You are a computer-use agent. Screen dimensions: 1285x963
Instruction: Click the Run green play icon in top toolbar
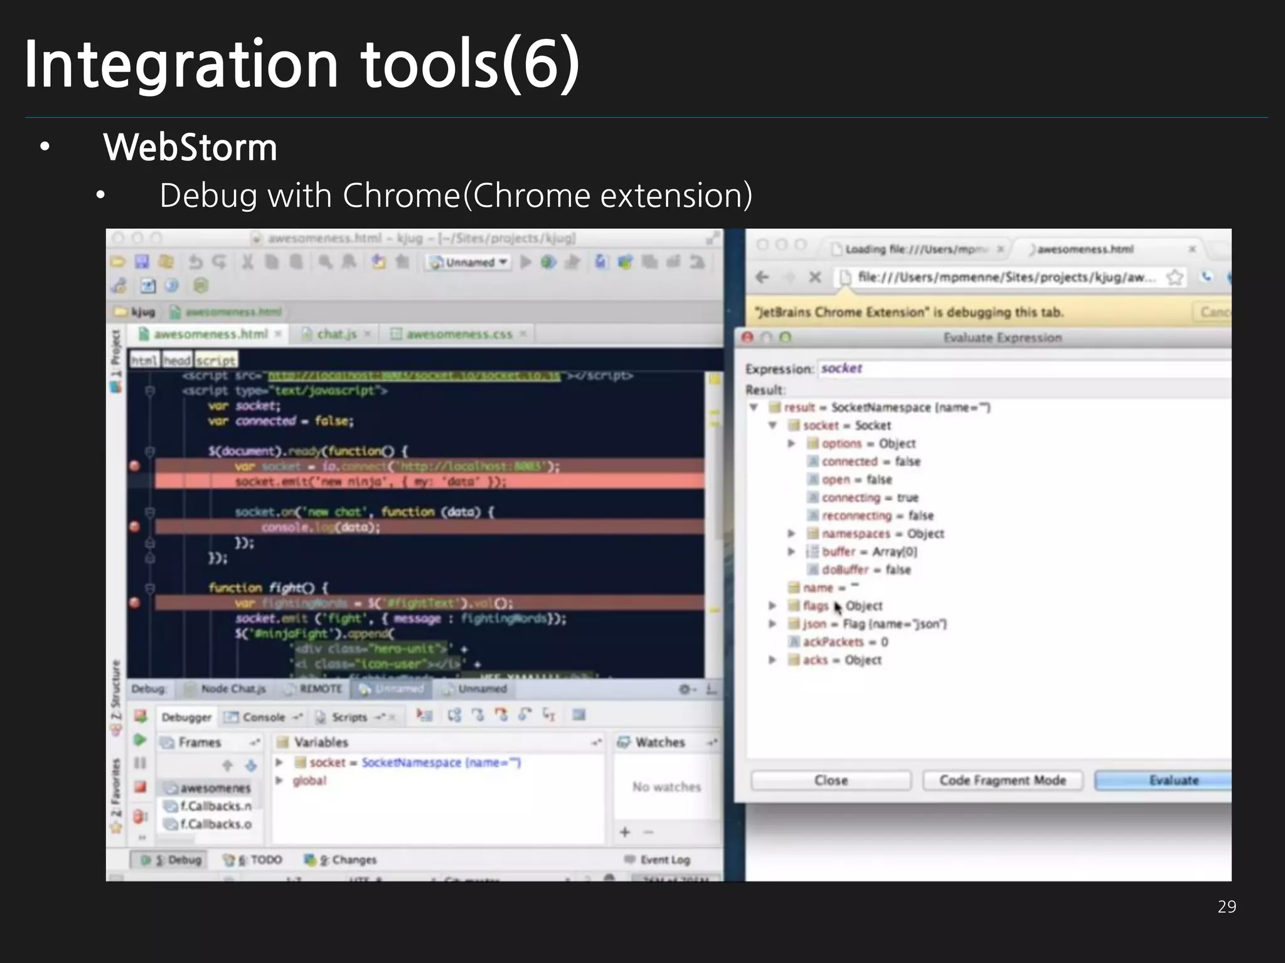point(526,262)
